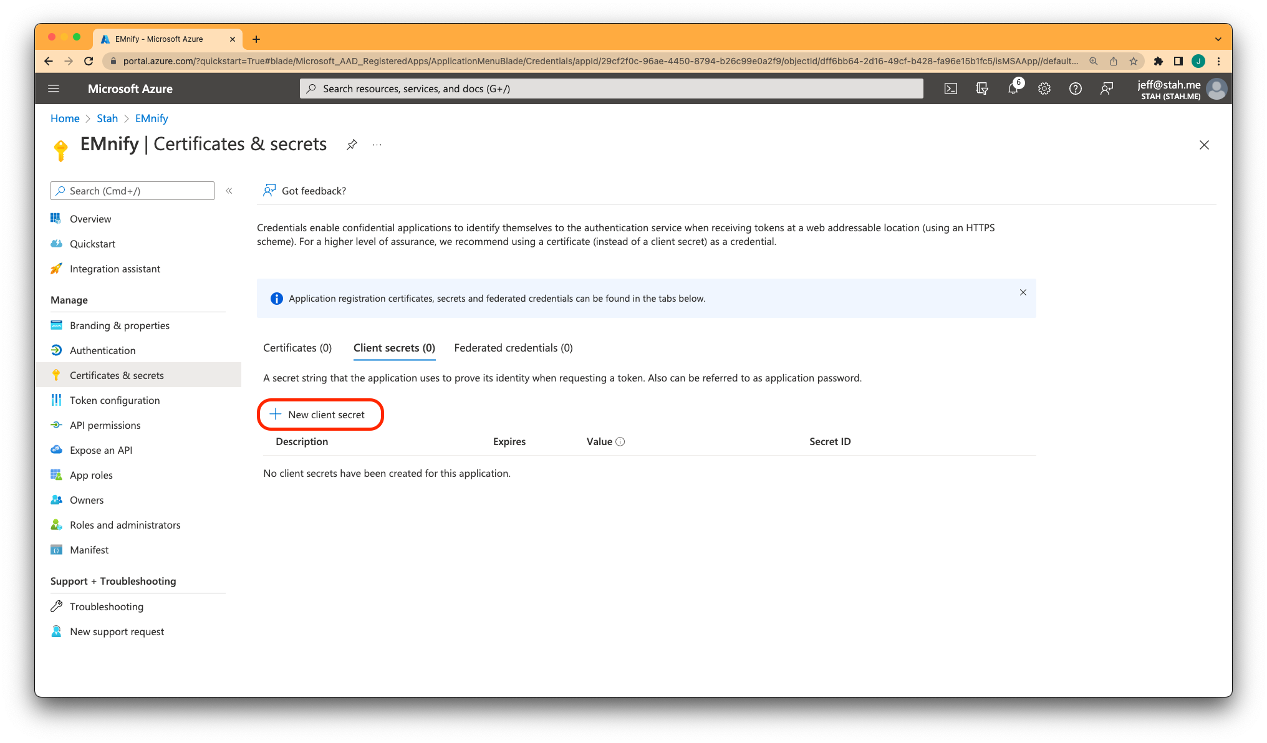The image size is (1267, 743).
Task: Expand the Chrome tab search arrow
Action: (x=1218, y=39)
